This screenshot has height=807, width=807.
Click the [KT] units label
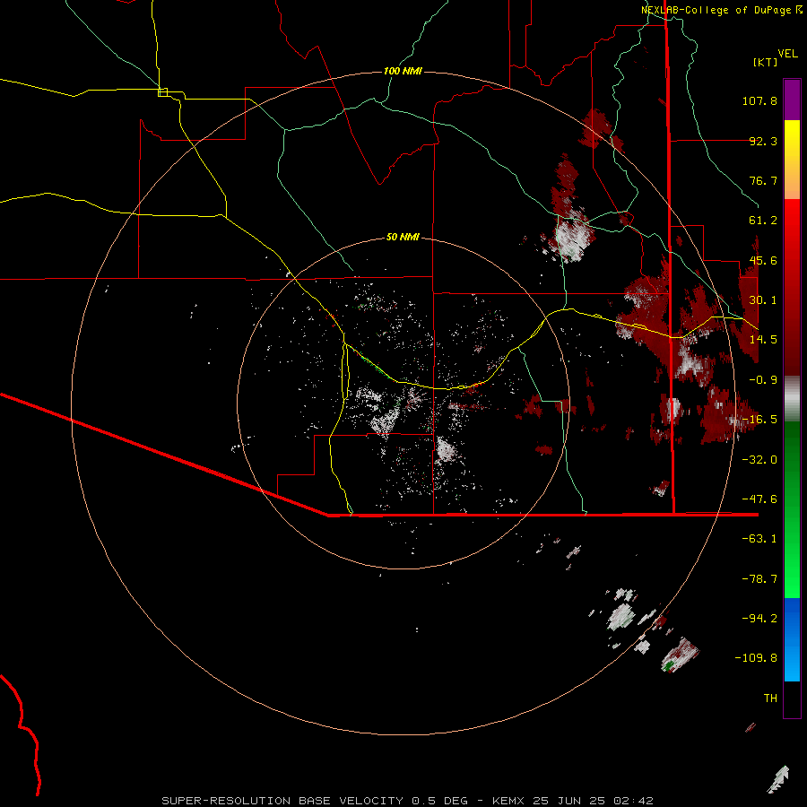point(766,62)
